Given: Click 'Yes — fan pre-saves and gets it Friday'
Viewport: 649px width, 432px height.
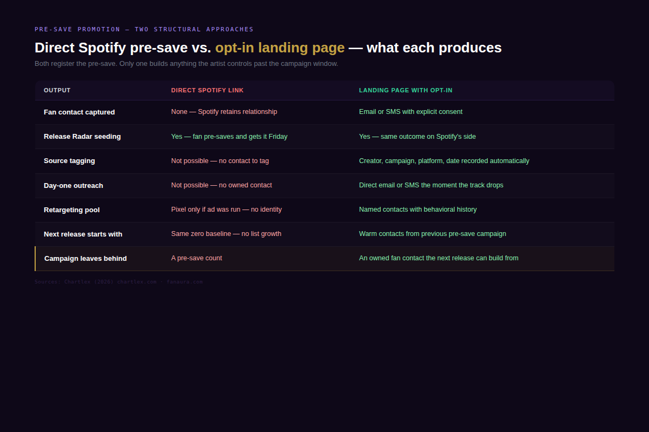Looking at the screenshot, I should pyautogui.click(x=229, y=137).
